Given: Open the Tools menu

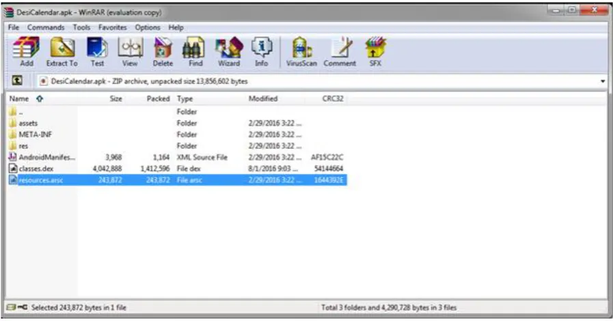Looking at the screenshot, I should (81, 27).
